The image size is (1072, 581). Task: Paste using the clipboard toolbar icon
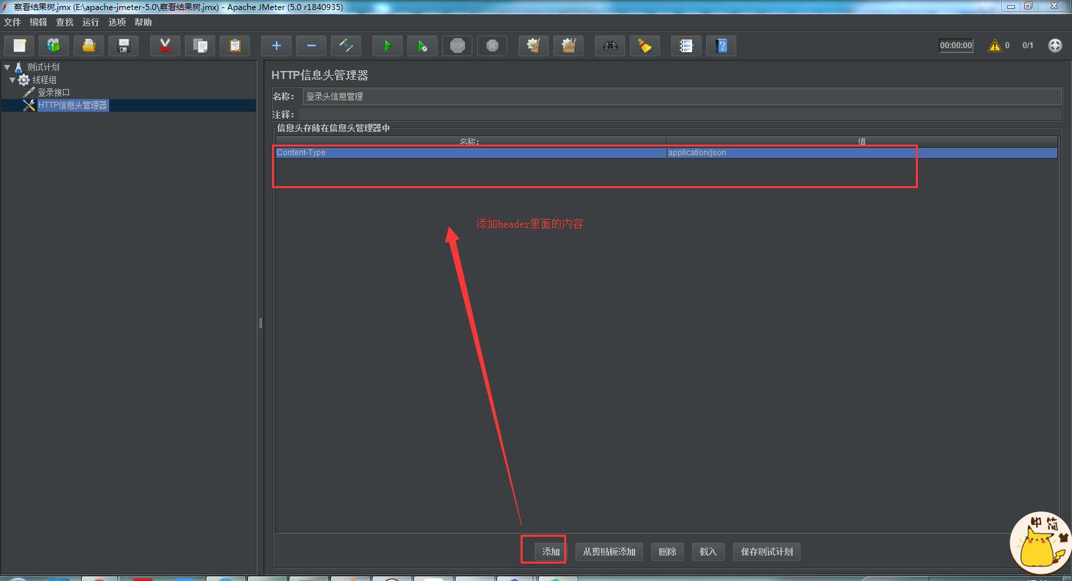coord(234,46)
